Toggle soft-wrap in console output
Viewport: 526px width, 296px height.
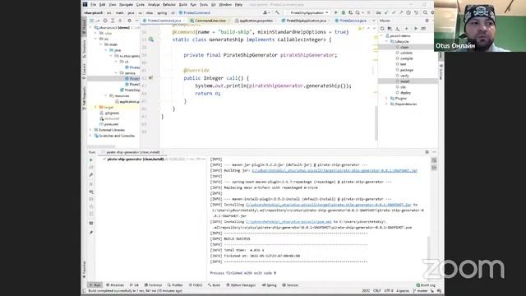pos(434,160)
